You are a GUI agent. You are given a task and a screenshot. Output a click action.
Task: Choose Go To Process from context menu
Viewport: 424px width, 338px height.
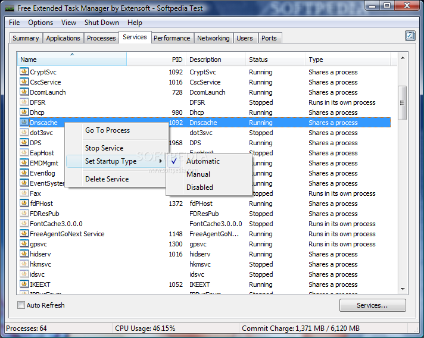pyautogui.click(x=116, y=130)
